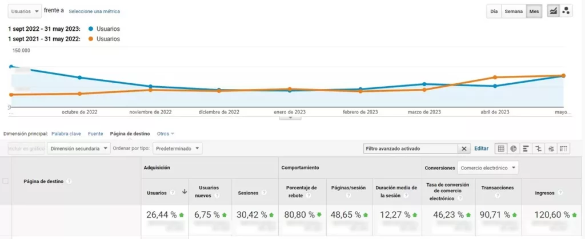Open the Dimensión secundaria dropdown

click(x=79, y=148)
